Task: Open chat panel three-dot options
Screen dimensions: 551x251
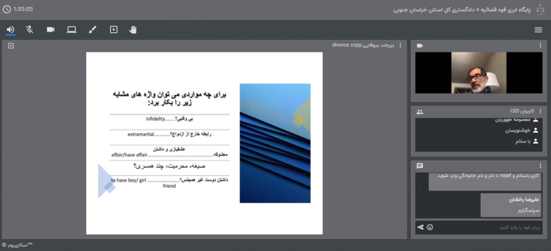Action: click(x=540, y=166)
